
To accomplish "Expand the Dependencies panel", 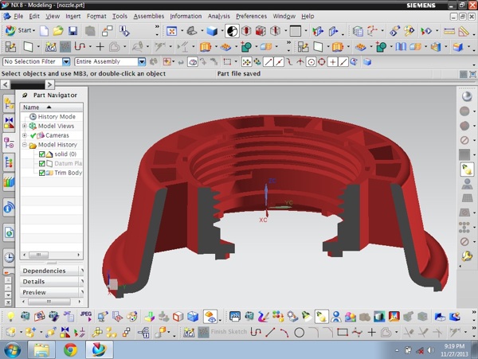I will 52,271.
